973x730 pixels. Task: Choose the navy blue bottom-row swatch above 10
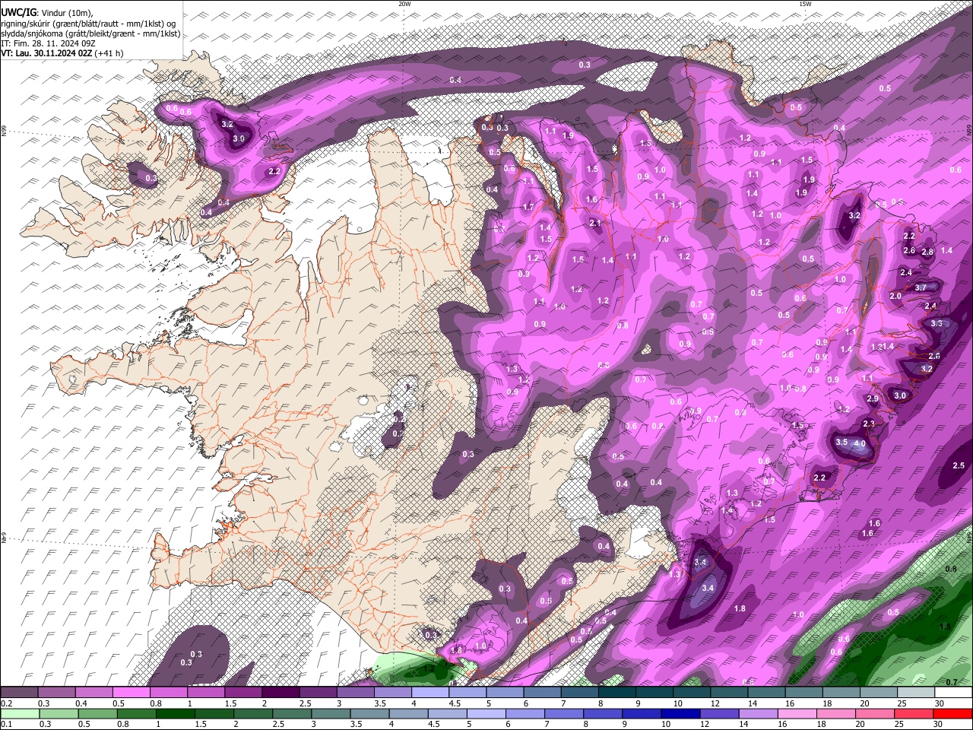tap(680, 714)
